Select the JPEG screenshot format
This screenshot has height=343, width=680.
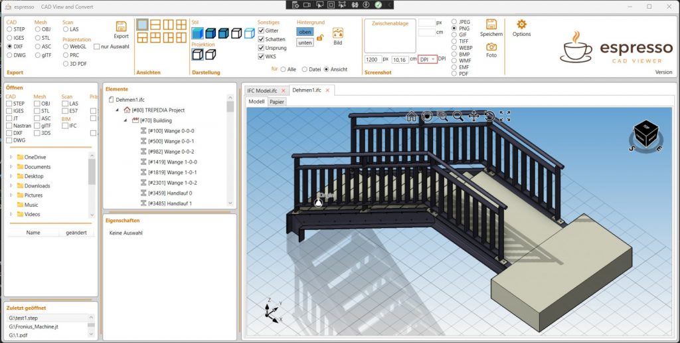tap(454, 22)
